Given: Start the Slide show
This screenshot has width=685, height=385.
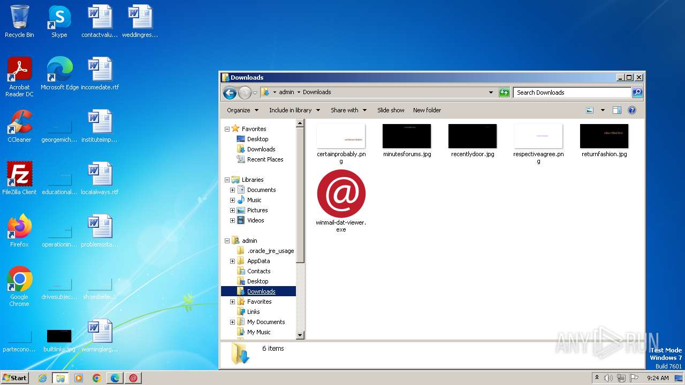Looking at the screenshot, I should pos(391,110).
